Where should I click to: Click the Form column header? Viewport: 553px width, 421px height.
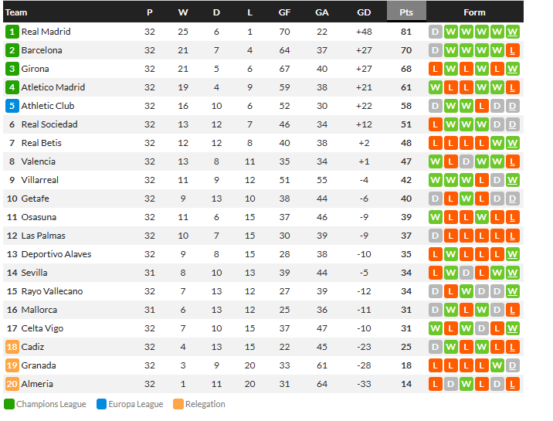point(474,12)
